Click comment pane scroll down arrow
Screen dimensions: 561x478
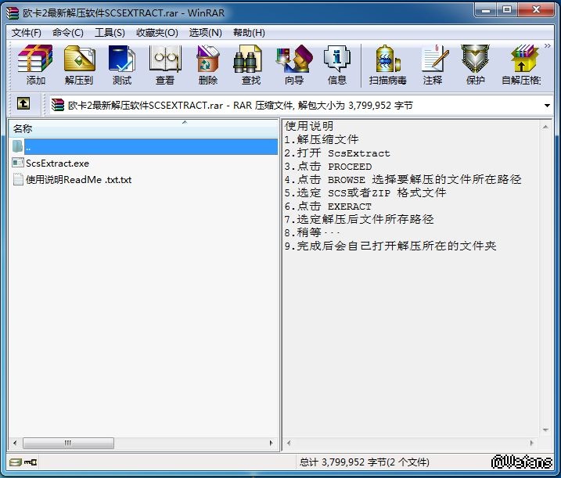point(545,429)
